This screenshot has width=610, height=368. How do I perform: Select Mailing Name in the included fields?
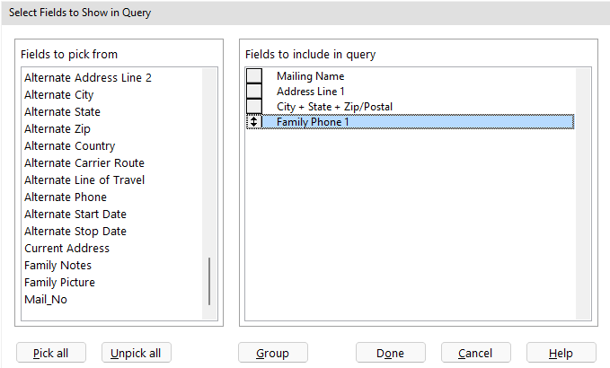pos(310,76)
